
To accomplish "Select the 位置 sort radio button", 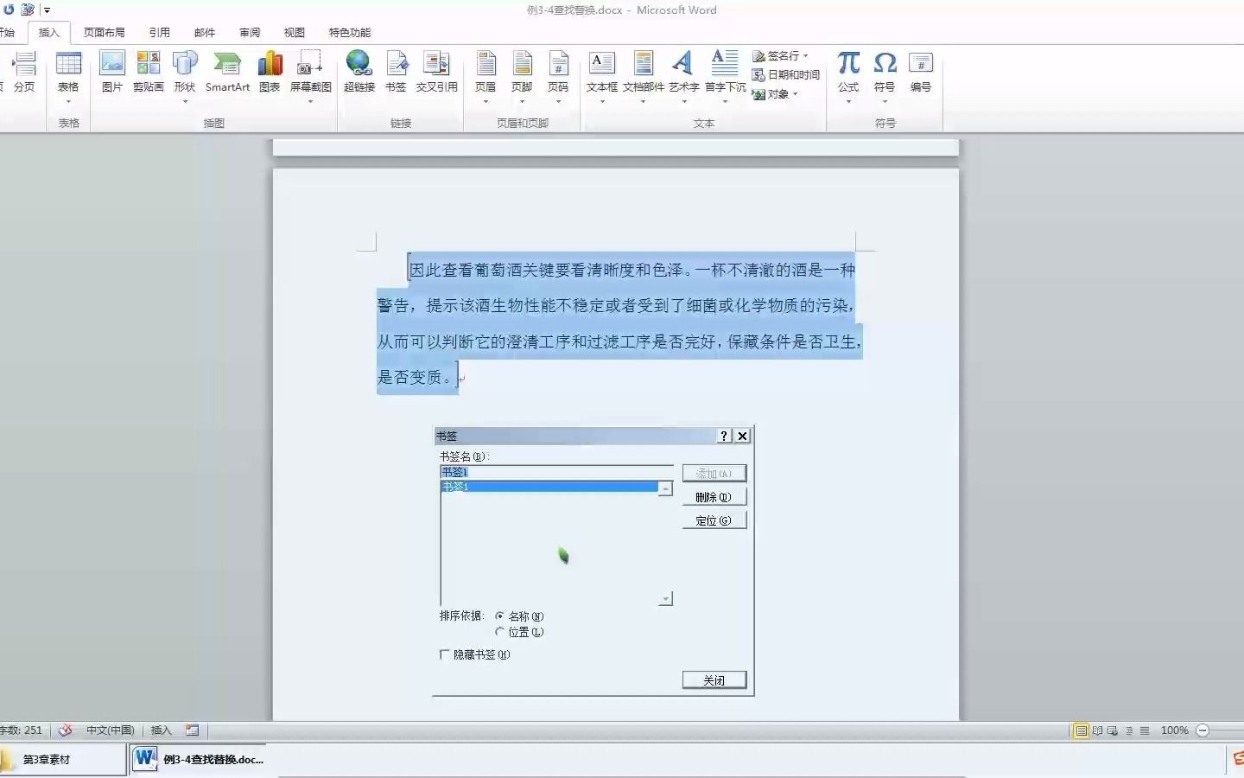I will [499, 632].
